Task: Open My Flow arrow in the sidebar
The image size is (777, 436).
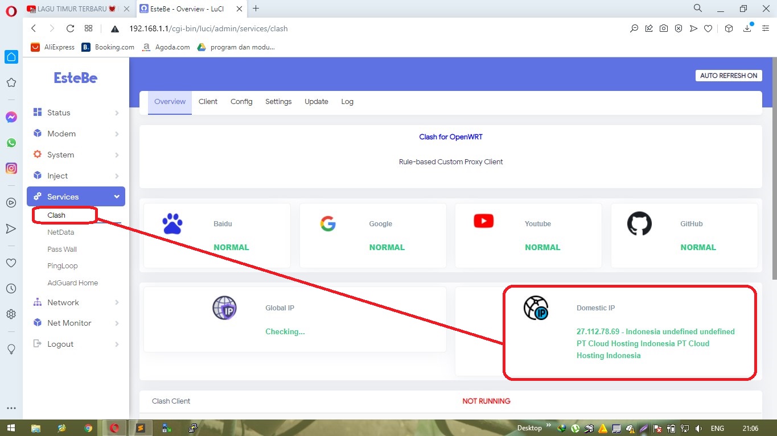Action: (11, 229)
